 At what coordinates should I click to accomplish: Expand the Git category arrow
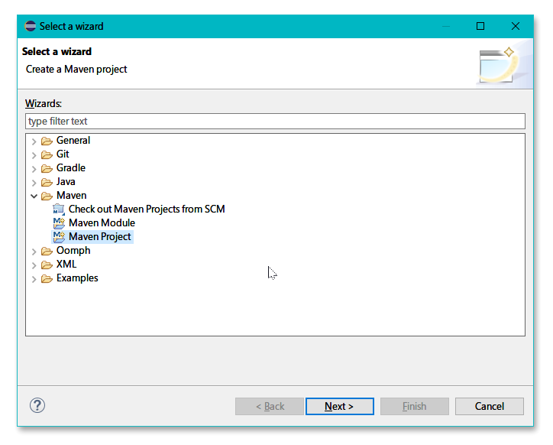34,155
